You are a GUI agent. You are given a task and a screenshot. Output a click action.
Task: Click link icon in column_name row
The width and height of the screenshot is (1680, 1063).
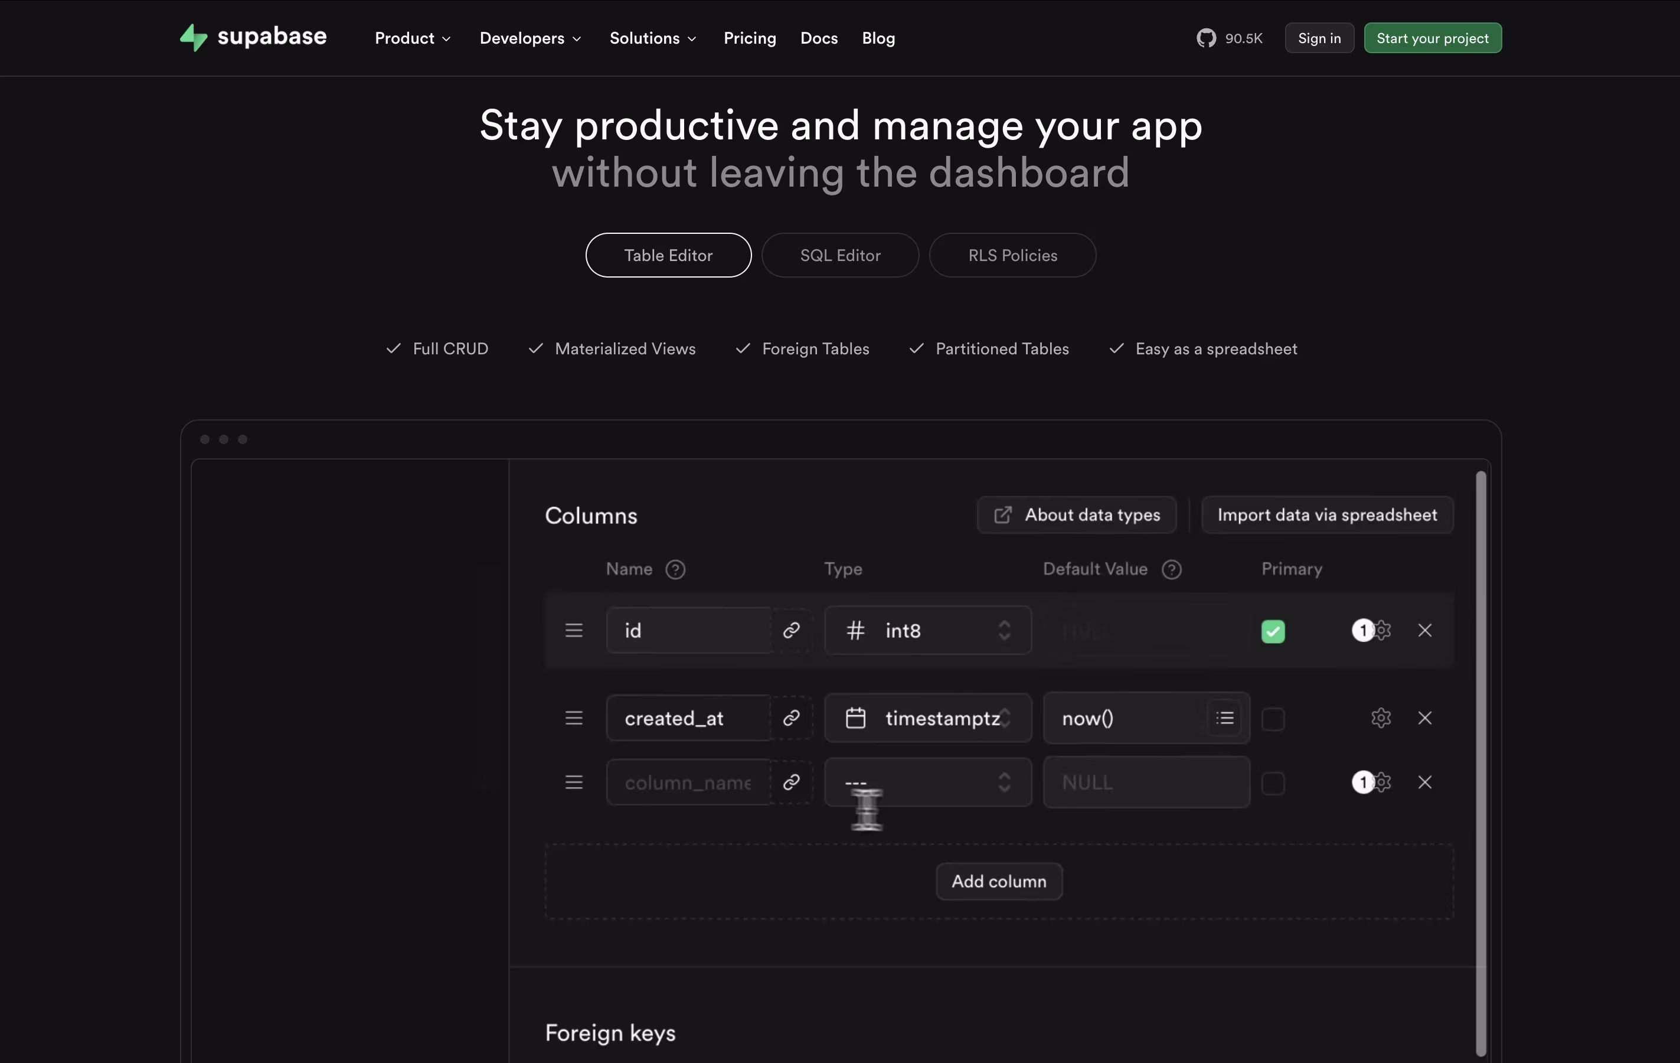point(790,782)
